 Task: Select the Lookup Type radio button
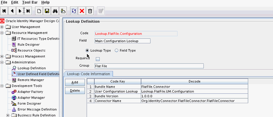coord(87,50)
